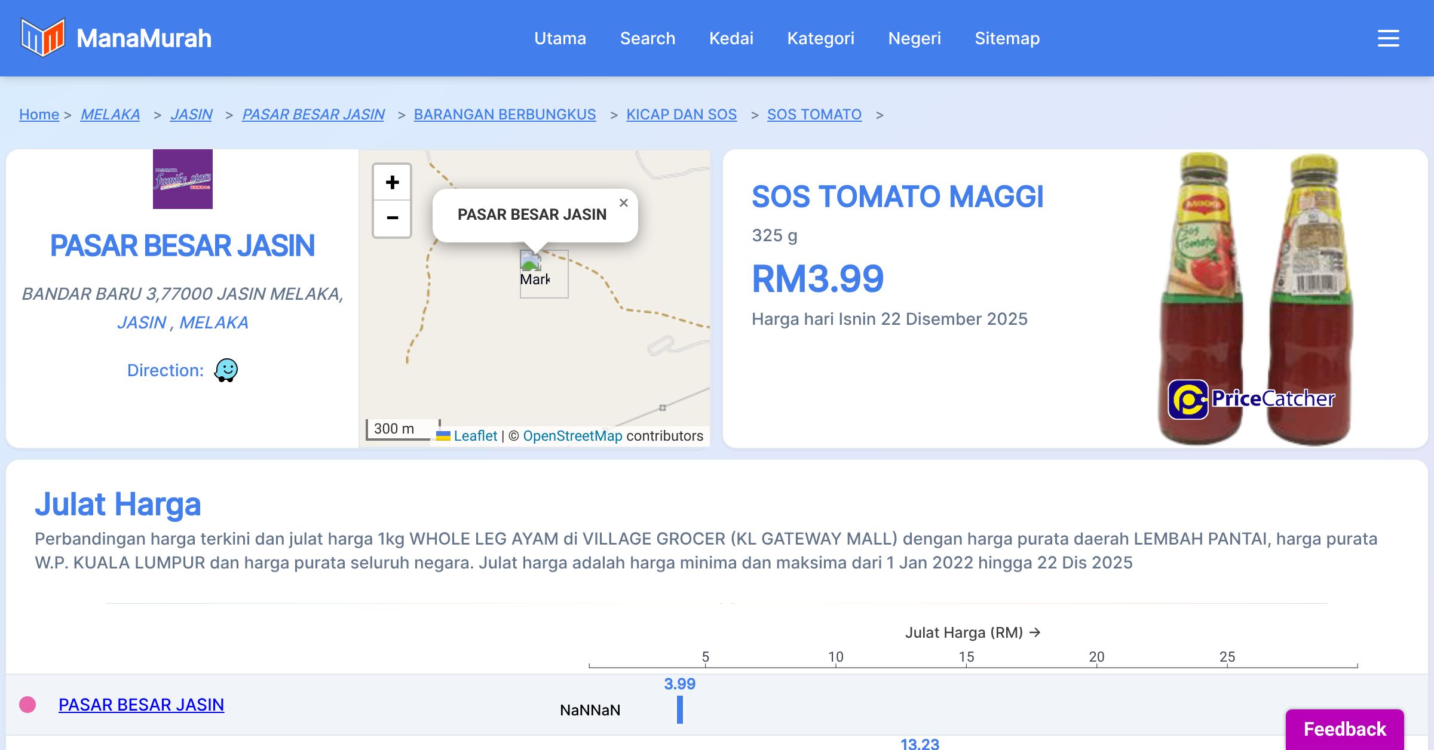Viewport: 1434px width, 750px height.
Task: Open the Negeri menu item
Action: (x=914, y=38)
